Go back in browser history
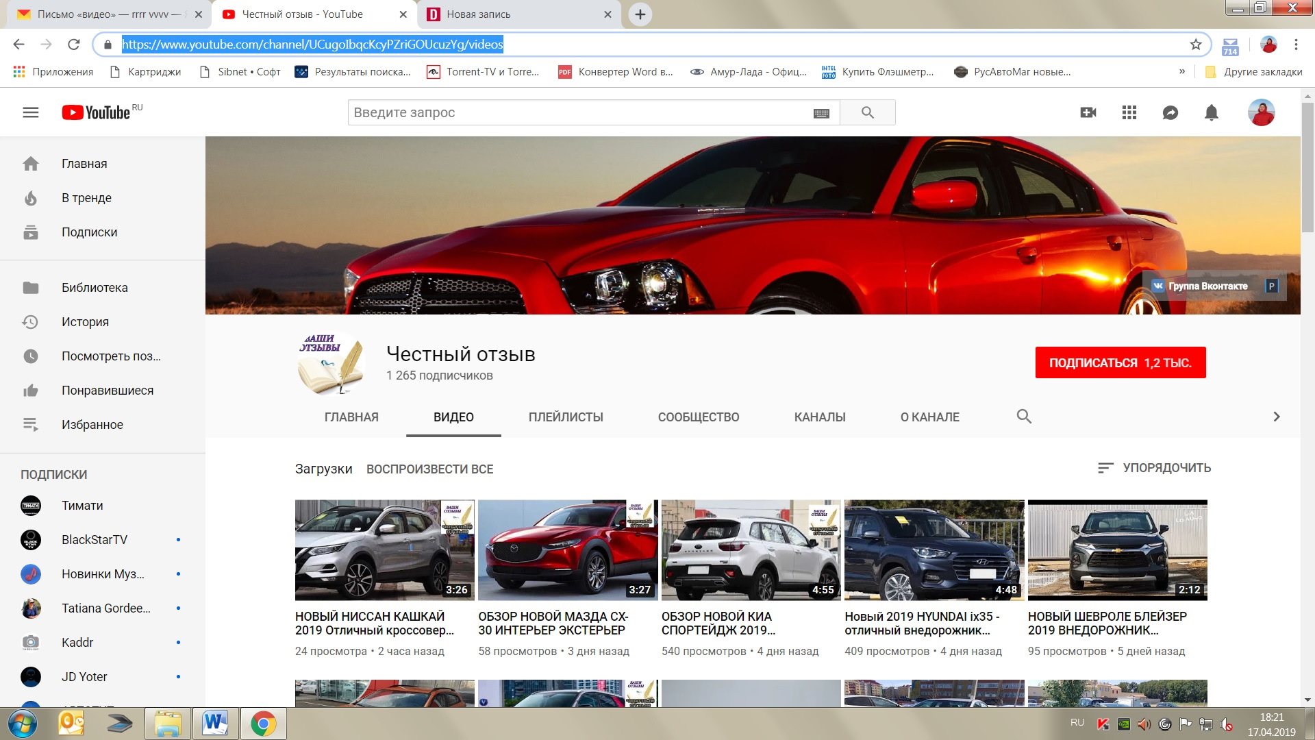 pos(18,45)
